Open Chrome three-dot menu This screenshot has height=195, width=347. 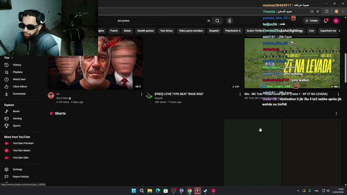tap(343, 11)
